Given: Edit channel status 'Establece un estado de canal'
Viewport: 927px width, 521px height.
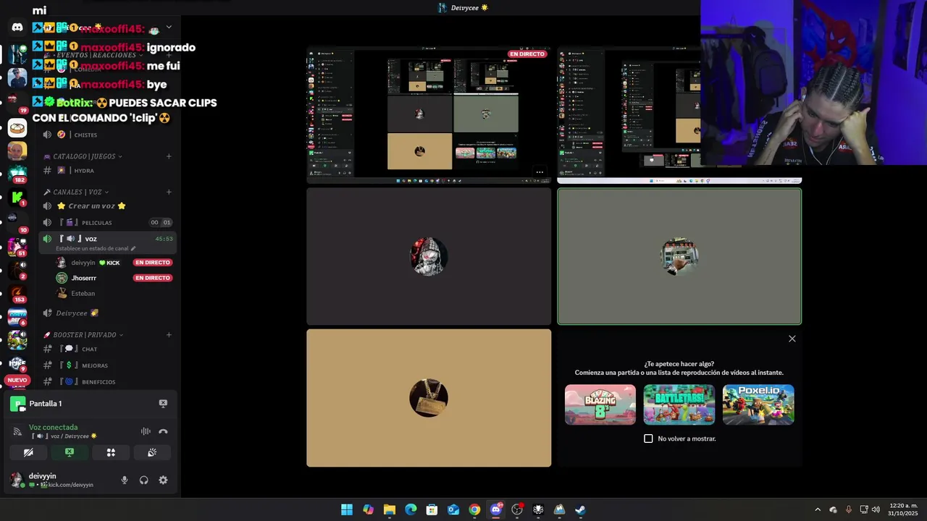Looking at the screenshot, I should pyautogui.click(x=96, y=248).
